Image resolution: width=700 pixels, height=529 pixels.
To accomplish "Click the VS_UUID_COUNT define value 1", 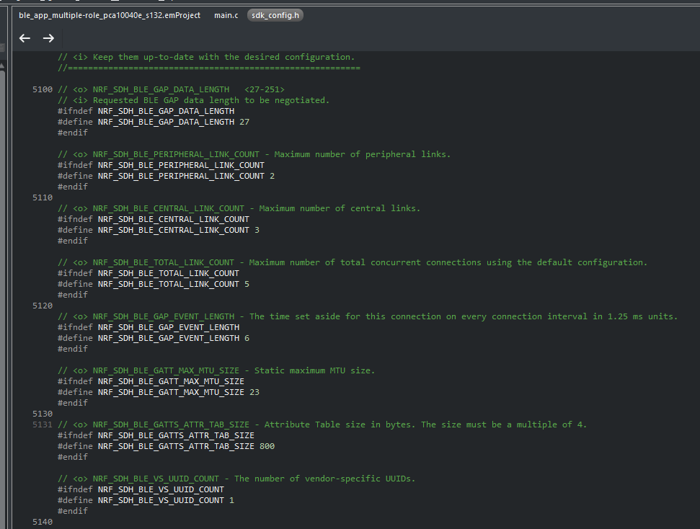I will point(231,500).
